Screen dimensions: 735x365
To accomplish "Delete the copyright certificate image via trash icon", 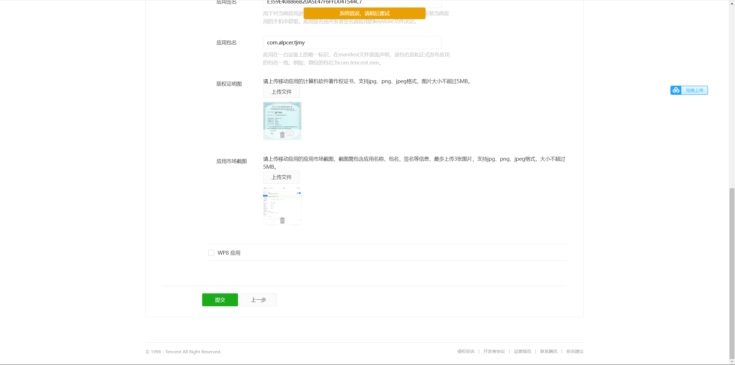I will pos(282,135).
